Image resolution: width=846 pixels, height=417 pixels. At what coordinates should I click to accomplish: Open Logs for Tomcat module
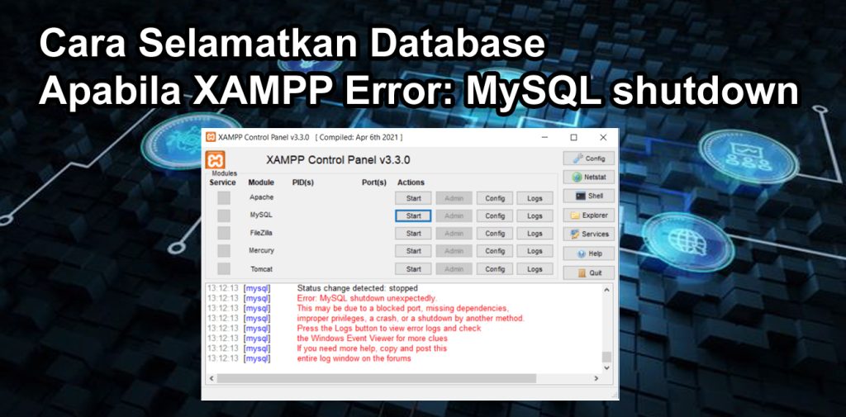535,269
